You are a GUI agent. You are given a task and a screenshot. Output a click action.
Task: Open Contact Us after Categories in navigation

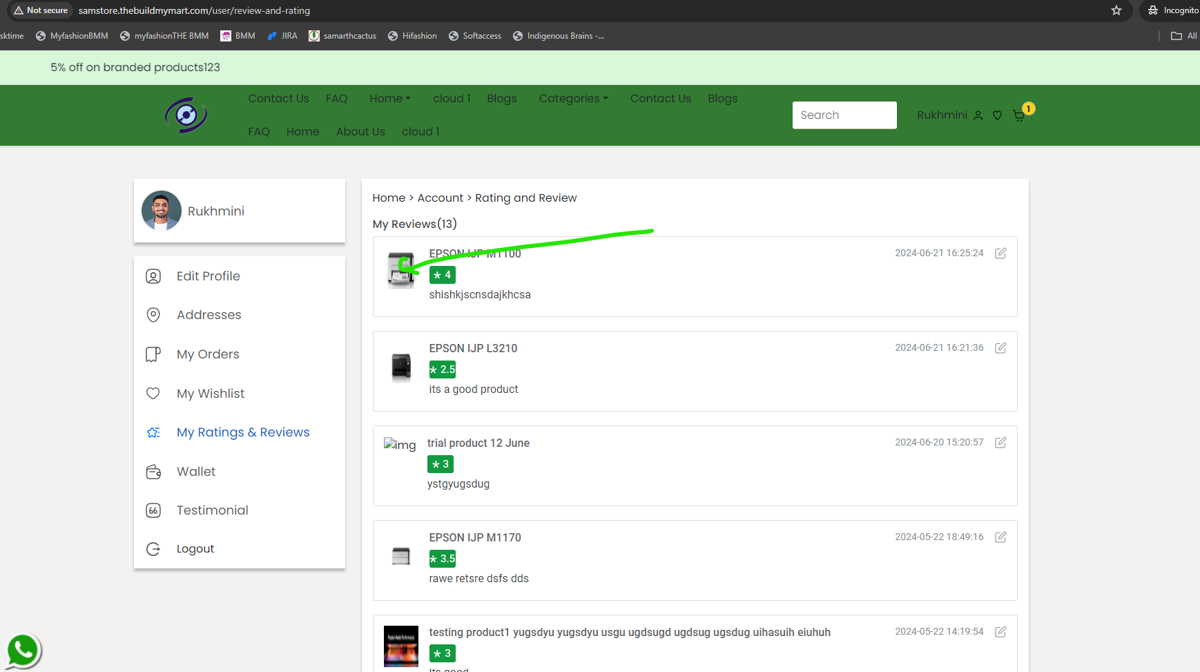click(661, 99)
